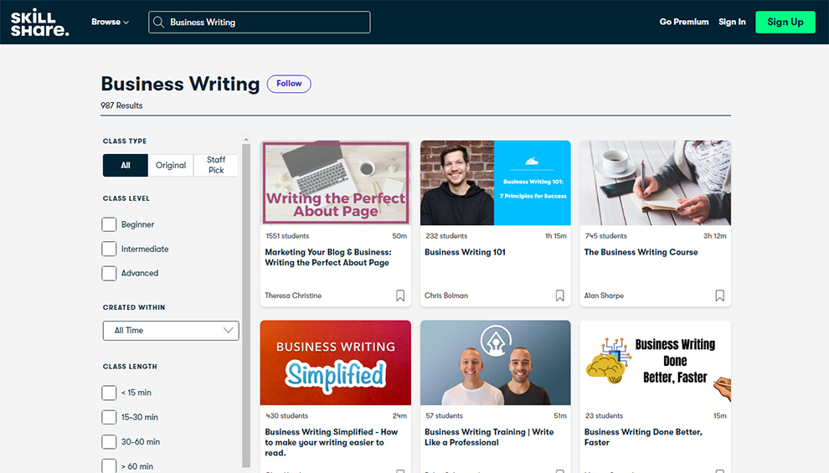This screenshot has width=829, height=473.
Task: Click the filter scrollbar up arrow
Action: coord(246,140)
